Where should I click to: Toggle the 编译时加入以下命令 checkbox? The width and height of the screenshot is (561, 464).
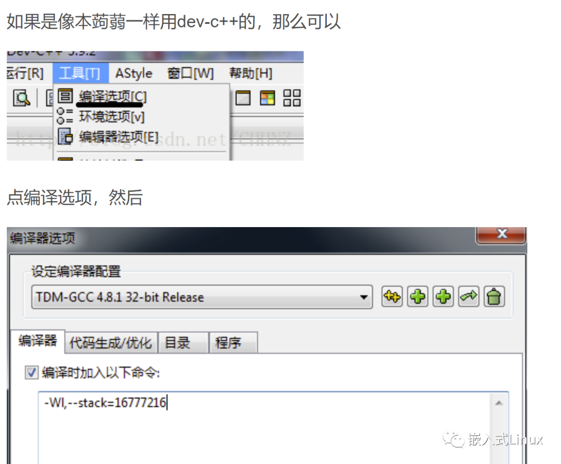coord(32,373)
